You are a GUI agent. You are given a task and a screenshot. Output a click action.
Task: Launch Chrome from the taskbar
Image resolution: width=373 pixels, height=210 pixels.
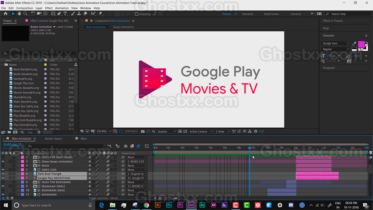coord(146,205)
